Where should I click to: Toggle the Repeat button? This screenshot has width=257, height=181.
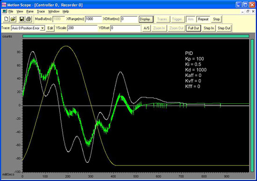(x=203, y=19)
